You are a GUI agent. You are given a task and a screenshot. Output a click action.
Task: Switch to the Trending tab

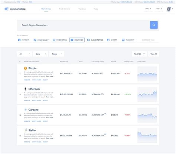click(x=82, y=9)
